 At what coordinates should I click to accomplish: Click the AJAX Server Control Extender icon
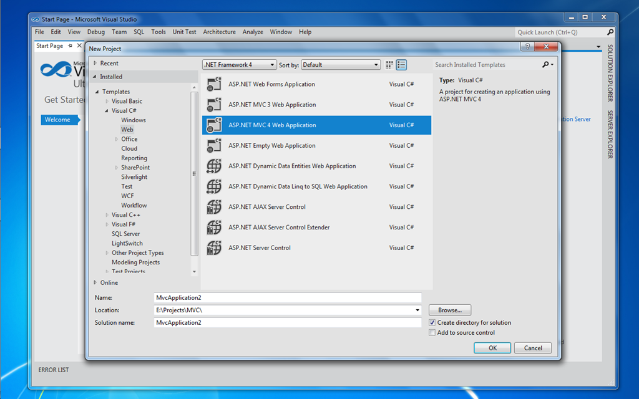coord(214,227)
